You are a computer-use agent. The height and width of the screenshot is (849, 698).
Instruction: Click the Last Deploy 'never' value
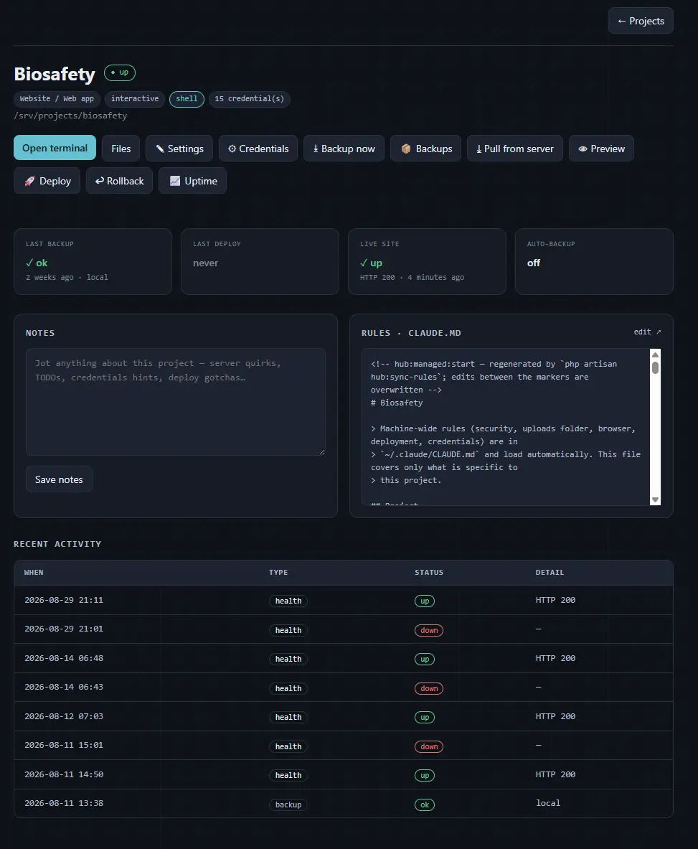[x=206, y=263]
